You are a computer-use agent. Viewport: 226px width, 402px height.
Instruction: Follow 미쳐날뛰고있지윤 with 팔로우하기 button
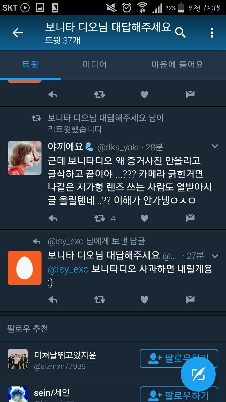179,358
